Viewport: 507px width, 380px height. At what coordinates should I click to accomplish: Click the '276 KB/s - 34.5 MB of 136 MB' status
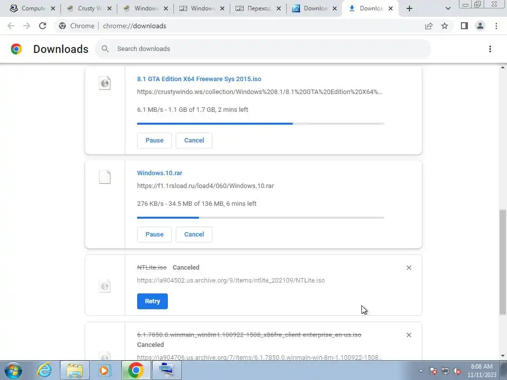(x=197, y=203)
